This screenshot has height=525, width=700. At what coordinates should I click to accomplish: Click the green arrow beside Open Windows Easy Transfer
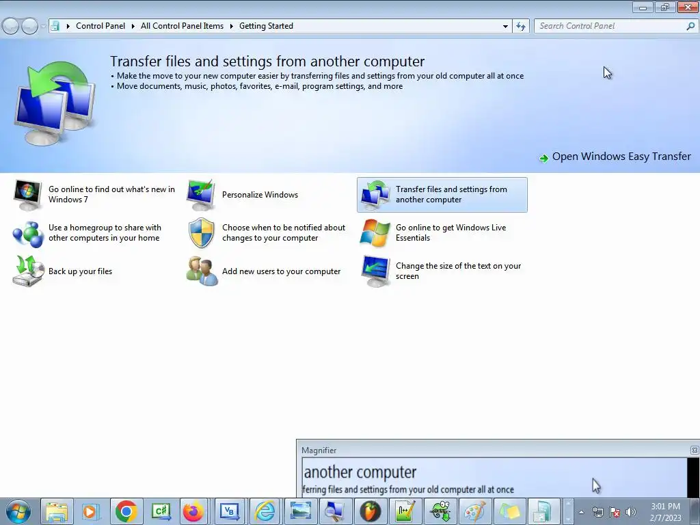pyautogui.click(x=543, y=158)
